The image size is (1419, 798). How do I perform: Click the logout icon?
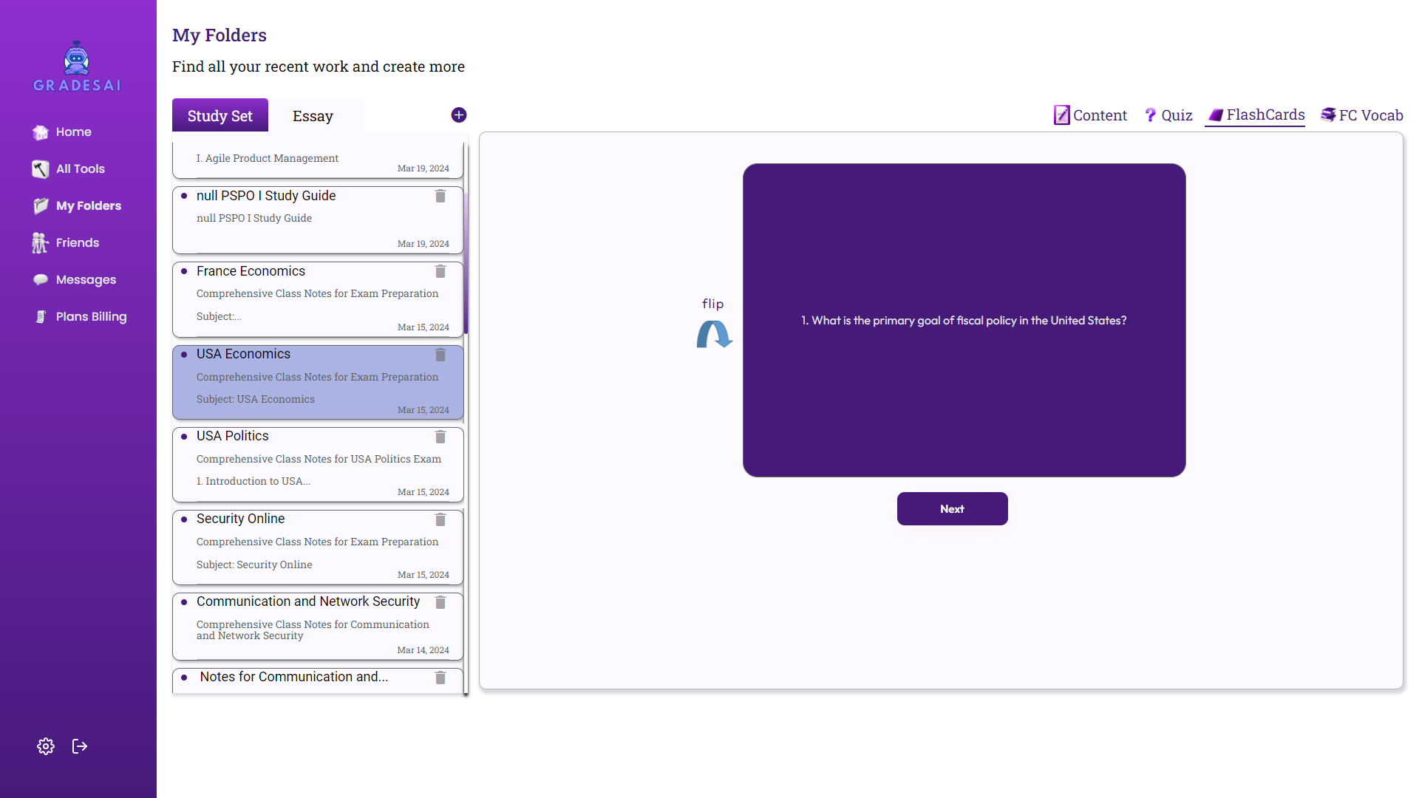coord(80,746)
